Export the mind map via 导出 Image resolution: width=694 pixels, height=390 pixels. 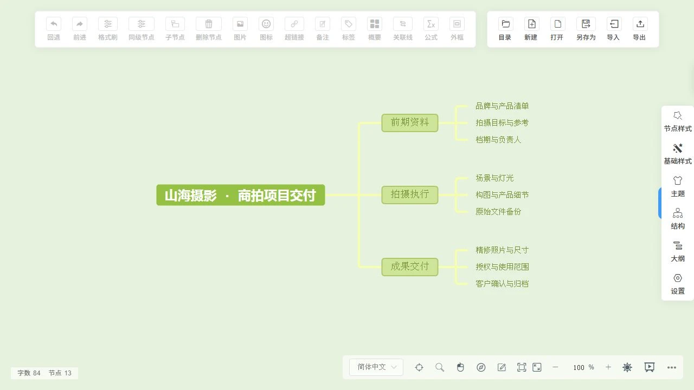point(640,29)
